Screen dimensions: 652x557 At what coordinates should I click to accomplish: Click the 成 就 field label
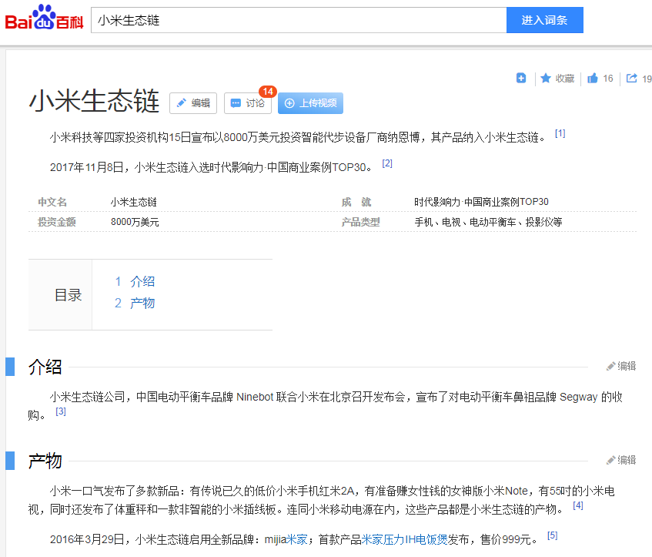(356, 202)
